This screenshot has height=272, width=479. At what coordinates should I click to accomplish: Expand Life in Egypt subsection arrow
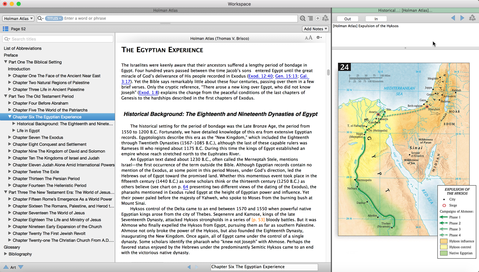(x=14, y=131)
